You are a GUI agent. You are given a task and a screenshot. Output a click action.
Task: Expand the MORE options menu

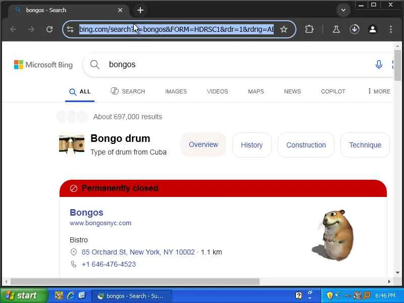pos(379,91)
